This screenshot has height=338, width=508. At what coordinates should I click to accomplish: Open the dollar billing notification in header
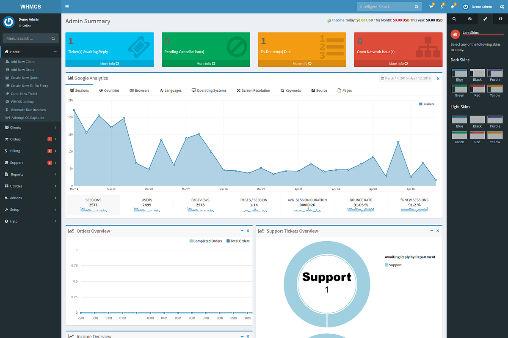click(x=442, y=6)
